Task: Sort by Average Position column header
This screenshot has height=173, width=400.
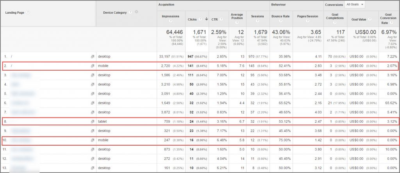Action: [236, 16]
